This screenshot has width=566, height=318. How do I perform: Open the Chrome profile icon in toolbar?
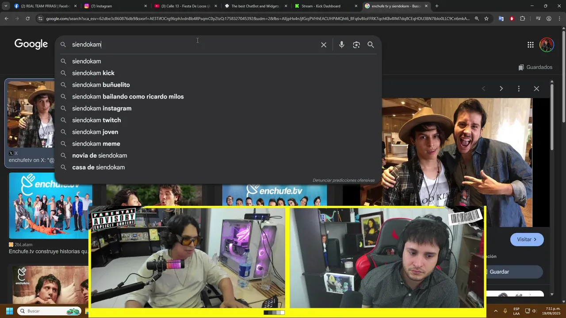(549, 19)
